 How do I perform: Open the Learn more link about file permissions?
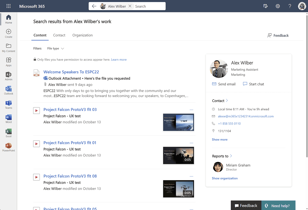(x=119, y=59)
